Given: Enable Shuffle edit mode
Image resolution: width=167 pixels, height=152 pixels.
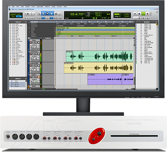Looking at the screenshot, I should pos(13,15).
